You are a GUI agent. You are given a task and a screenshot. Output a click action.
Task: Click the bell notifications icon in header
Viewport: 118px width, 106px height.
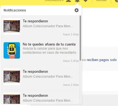point(77,1)
